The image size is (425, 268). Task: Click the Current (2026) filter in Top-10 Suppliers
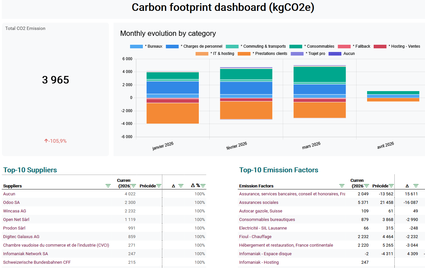tap(133, 186)
